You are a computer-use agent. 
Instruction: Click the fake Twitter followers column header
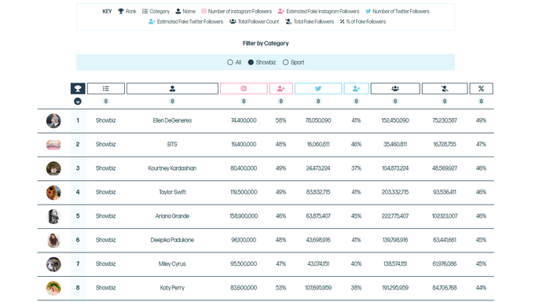(x=356, y=89)
